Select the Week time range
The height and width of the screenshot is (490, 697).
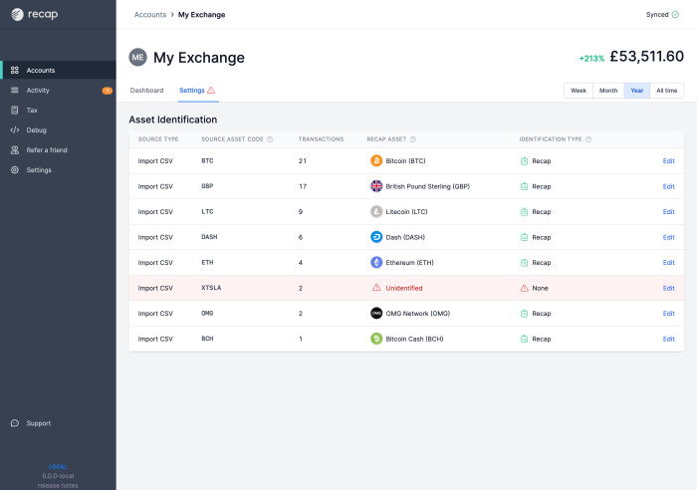[x=579, y=91]
